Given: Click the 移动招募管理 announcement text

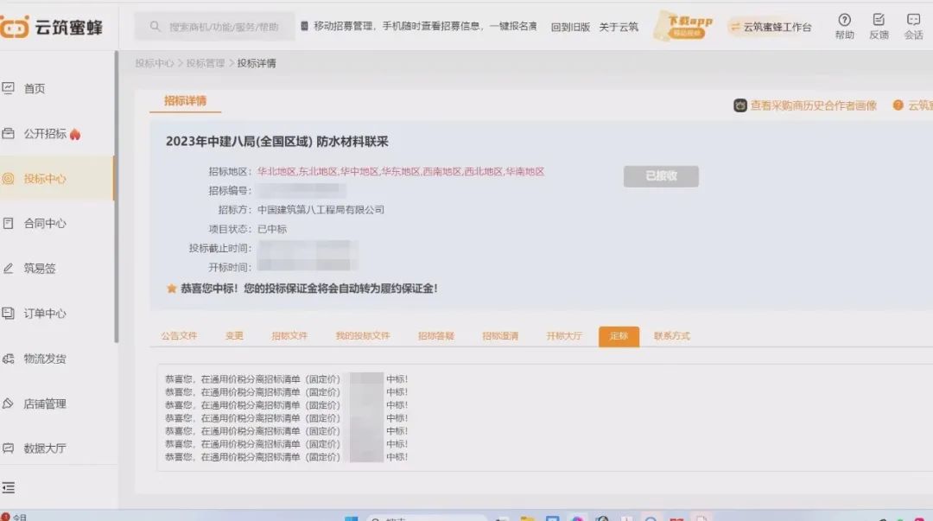Looking at the screenshot, I should pos(425,26).
